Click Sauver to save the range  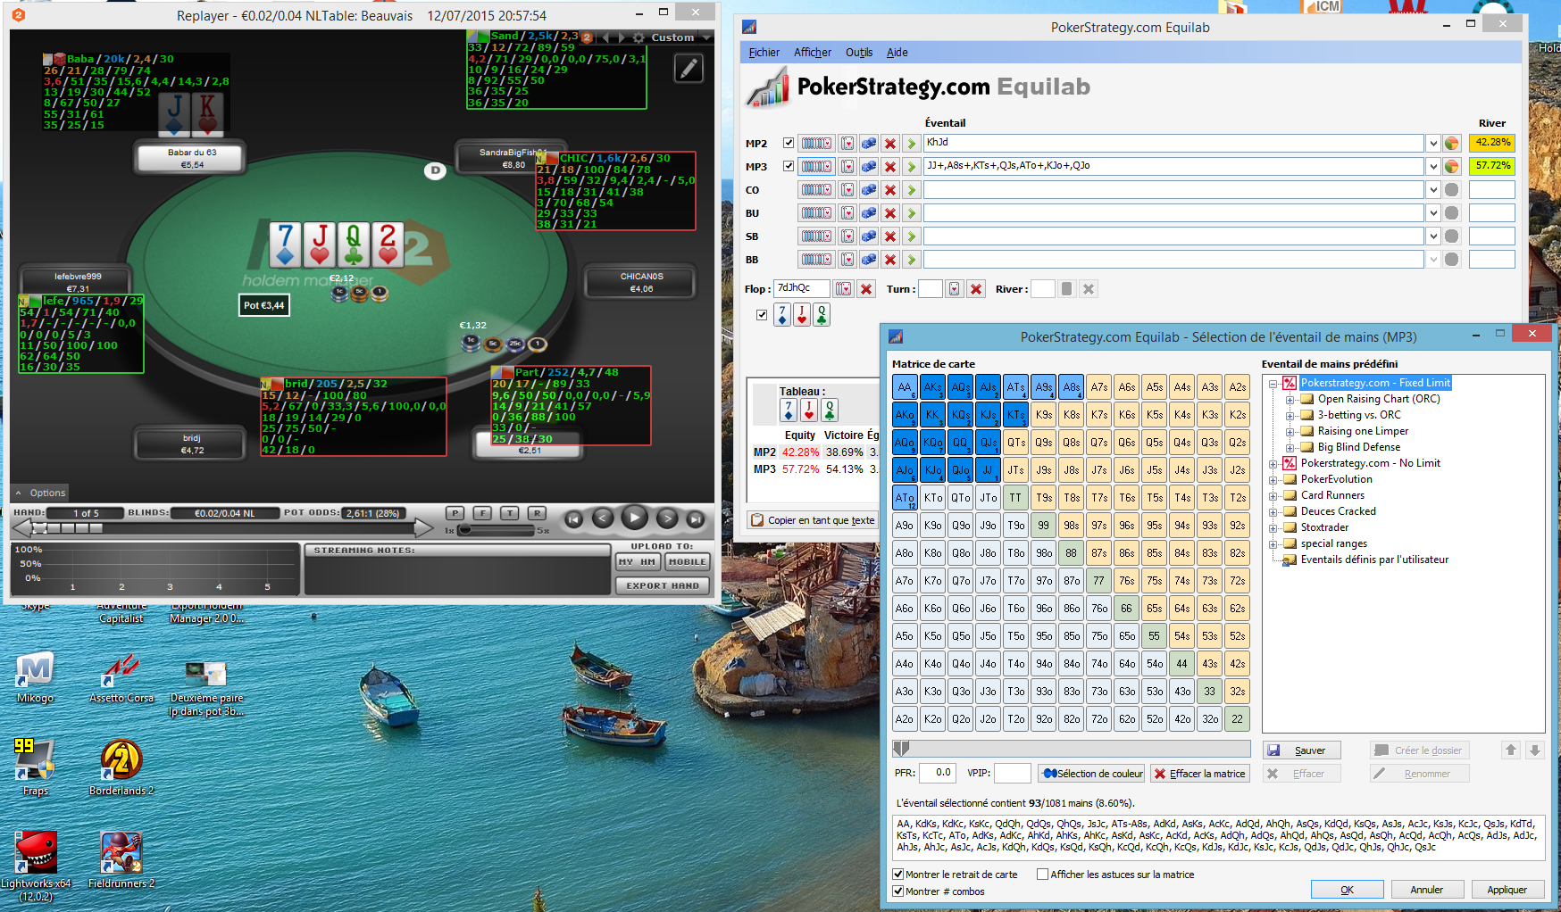click(x=1301, y=750)
